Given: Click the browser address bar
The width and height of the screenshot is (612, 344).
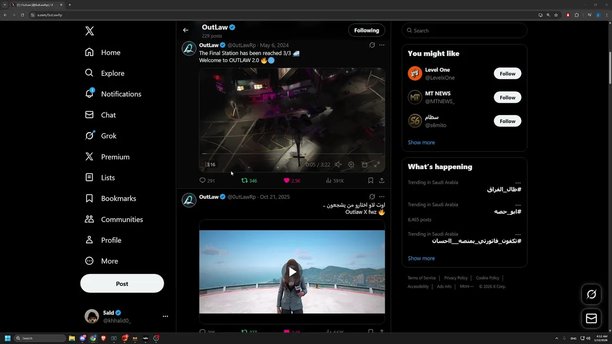Looking at the screenshot, I should point(282,15).
